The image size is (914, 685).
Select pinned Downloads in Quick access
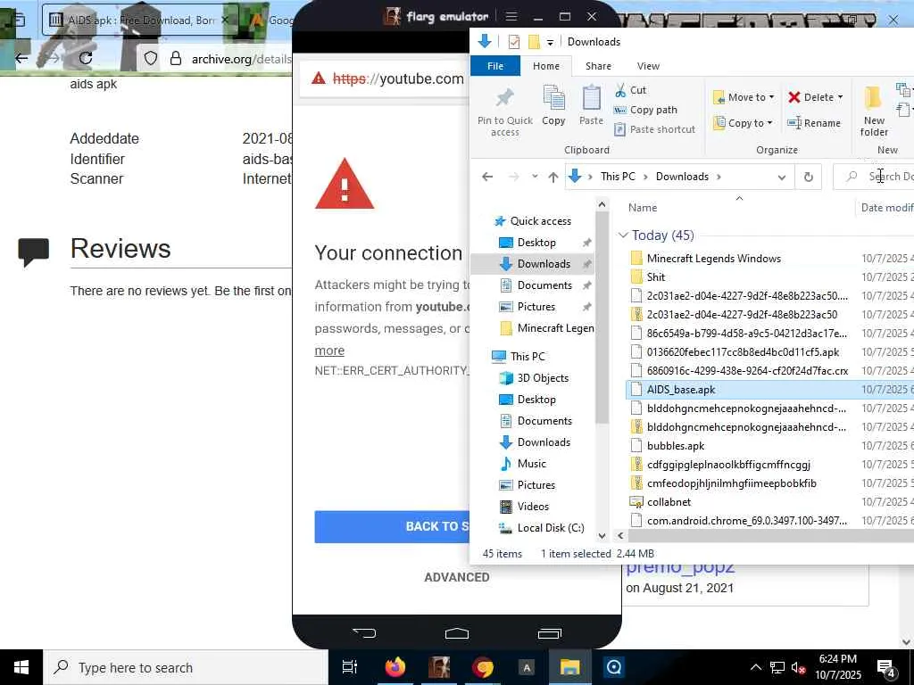(544, 264)
